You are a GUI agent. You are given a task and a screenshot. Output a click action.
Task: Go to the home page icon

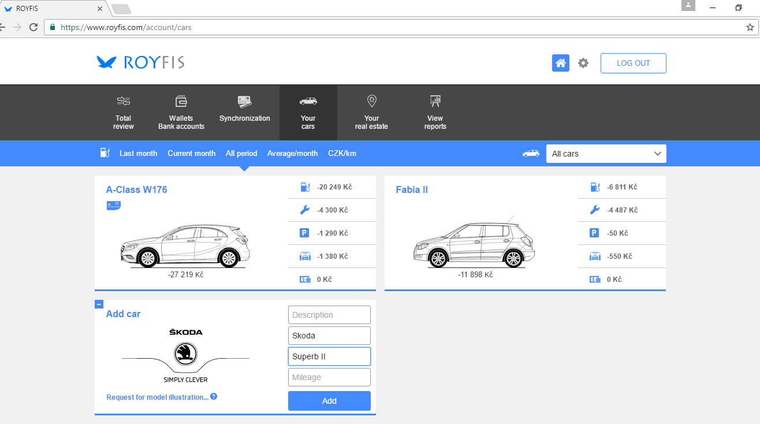point(561,63)
